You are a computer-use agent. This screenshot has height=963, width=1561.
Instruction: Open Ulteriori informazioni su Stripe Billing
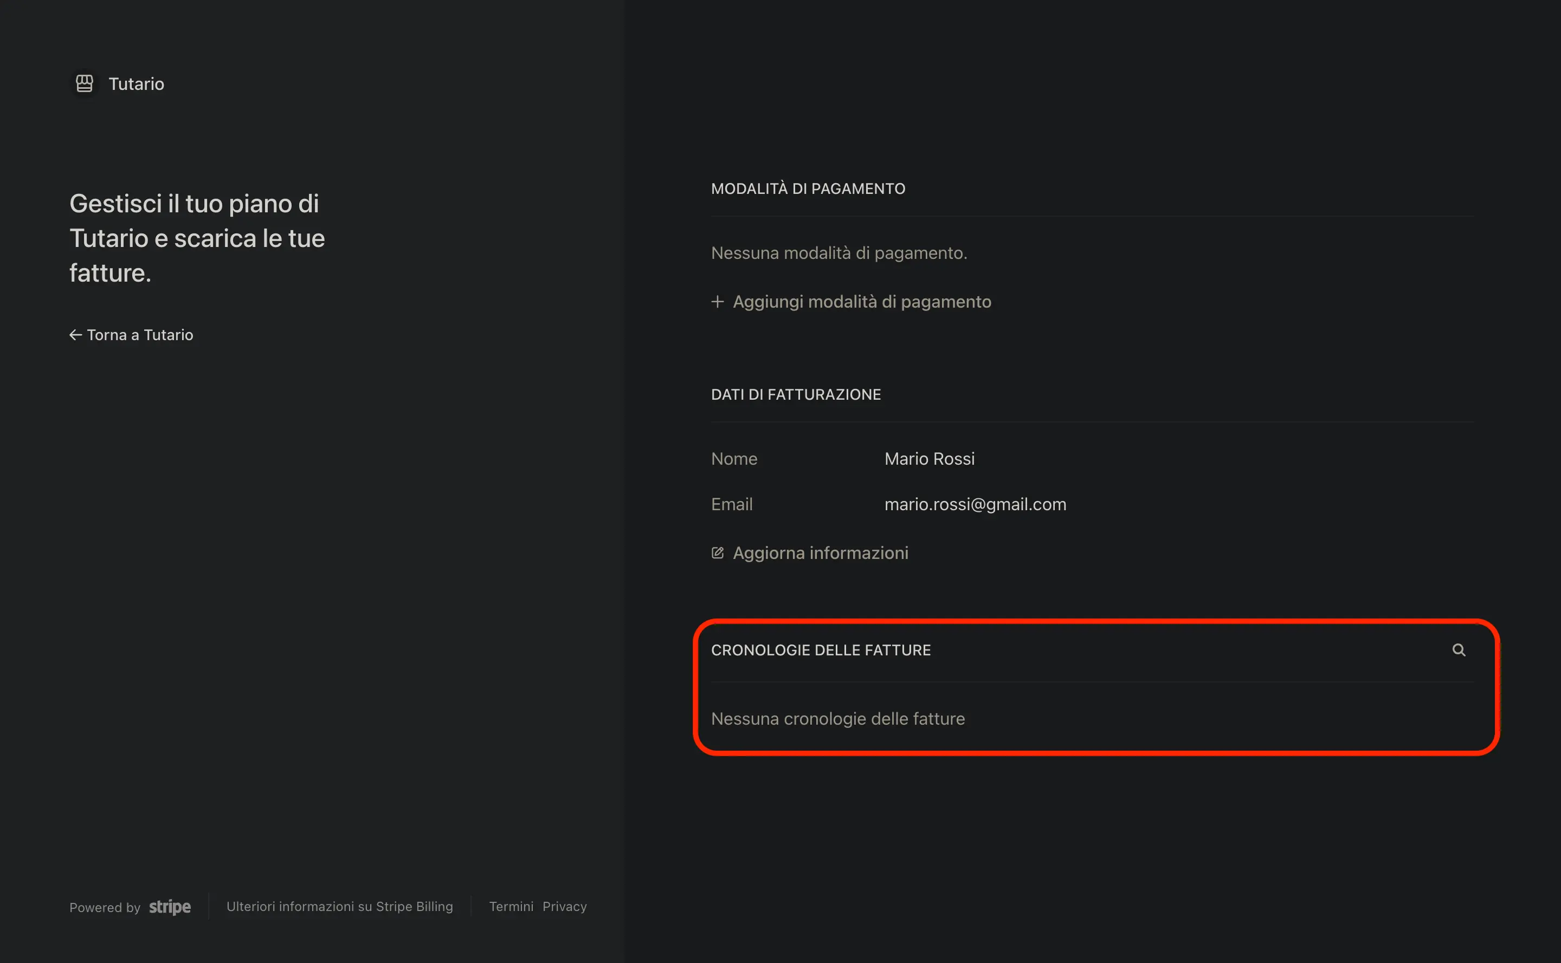(339, 906)
